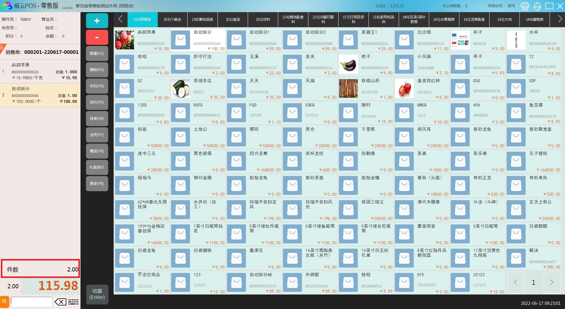Click the shopping bag icon for 哈哈
The width and height of the screenshot is (565, 309).
coord(124,64)
